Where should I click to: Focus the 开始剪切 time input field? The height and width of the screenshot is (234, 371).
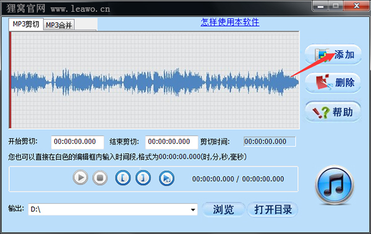tap(77, 142)
